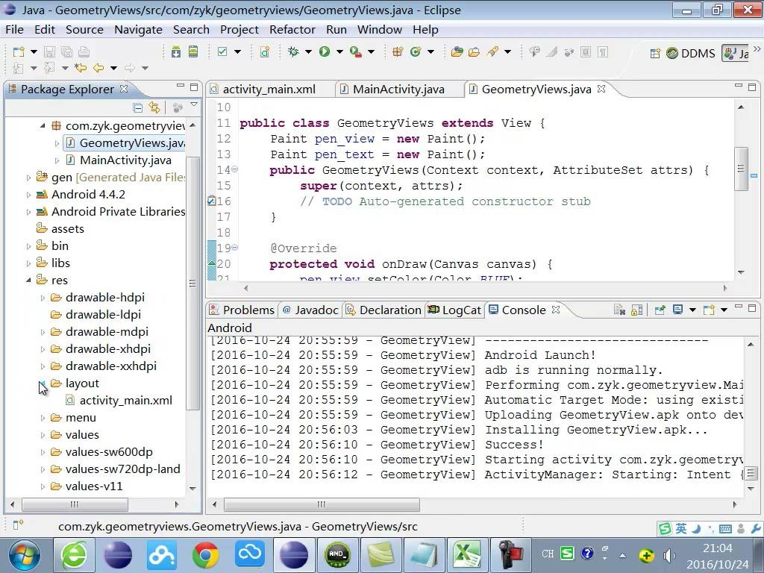Close the GeometryViews.java editor tab

click(x=601, y=89)
